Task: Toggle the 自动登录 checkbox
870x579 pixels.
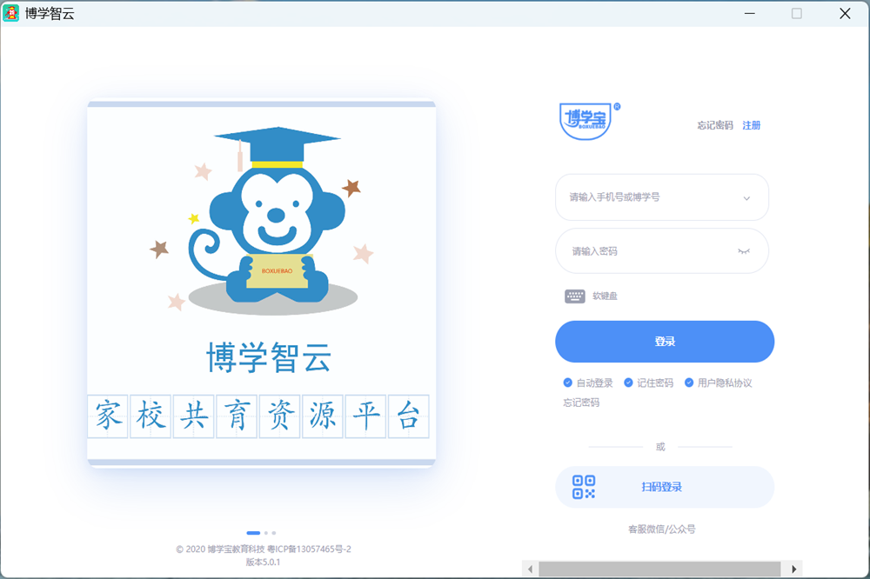Action: [x=567, y=383]
